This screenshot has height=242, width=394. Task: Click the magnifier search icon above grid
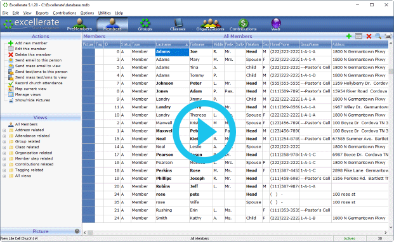click(x=378, y=36)
